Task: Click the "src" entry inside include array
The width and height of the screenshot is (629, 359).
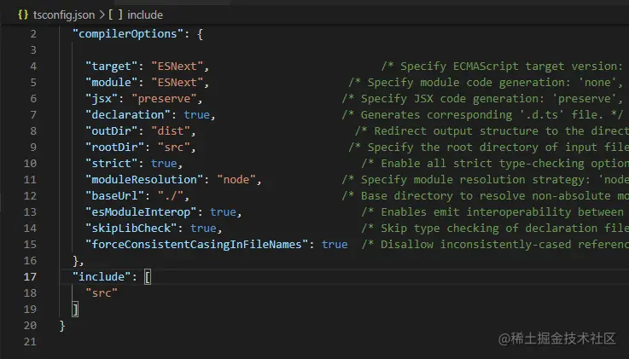Action: (x=102, y=293)
